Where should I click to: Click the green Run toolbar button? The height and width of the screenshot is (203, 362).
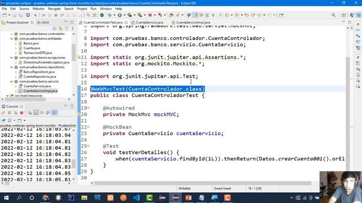tap(119, 15)
